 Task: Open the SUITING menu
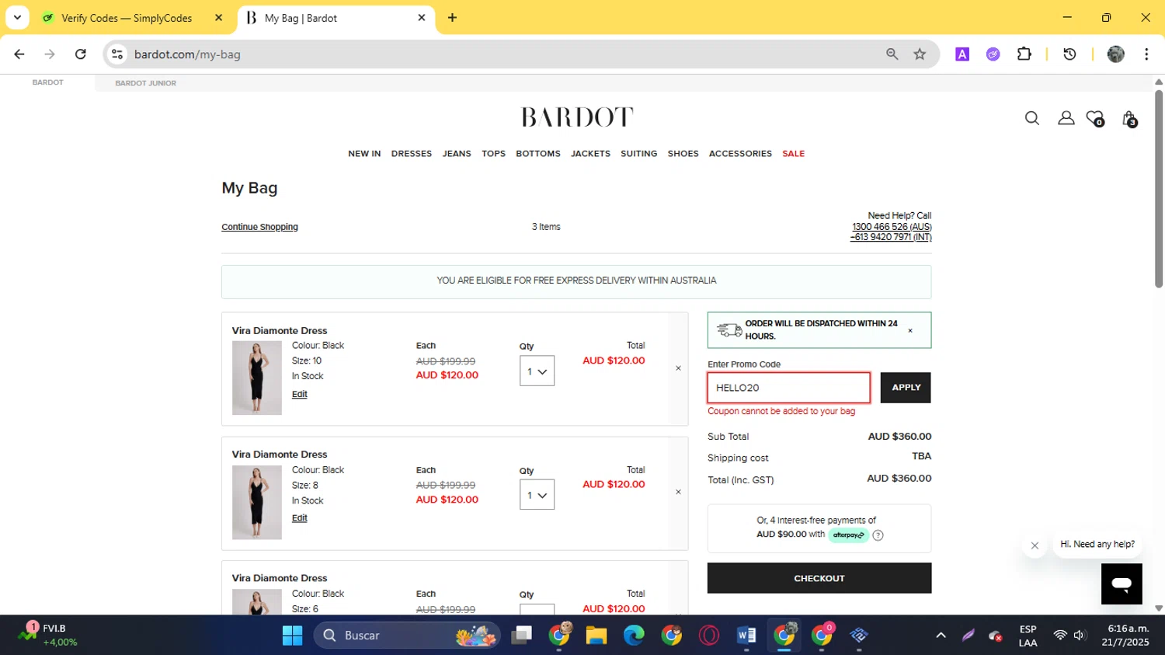click(638, 154)
